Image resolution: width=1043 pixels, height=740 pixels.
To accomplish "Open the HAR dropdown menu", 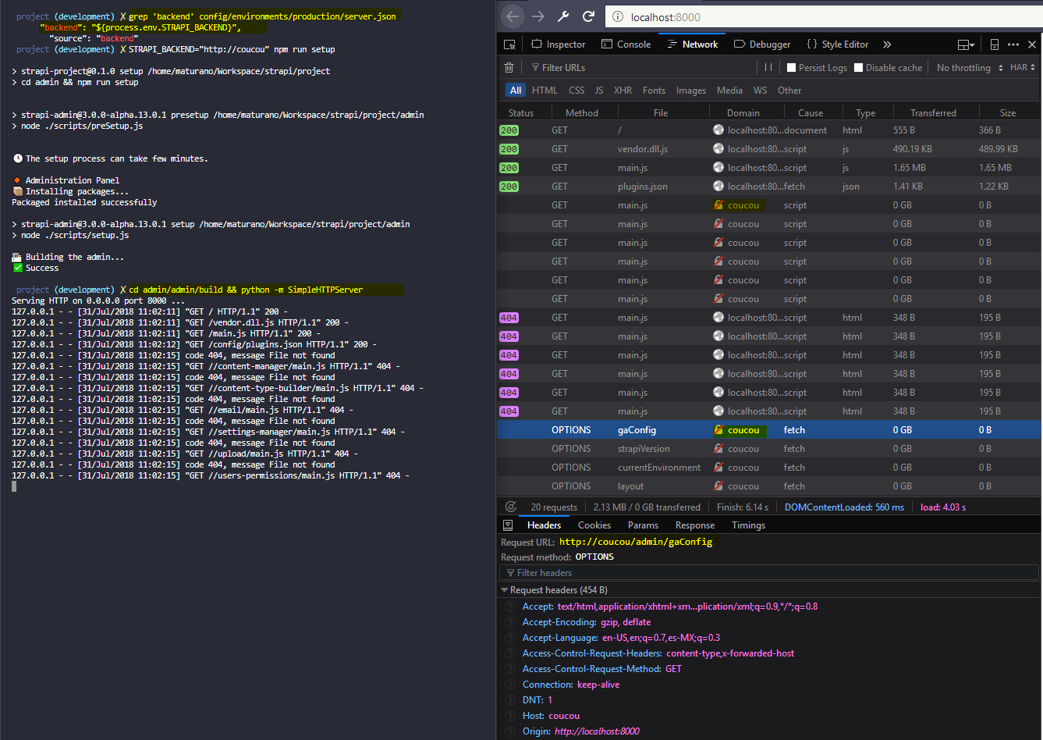I will (1023, 68).
